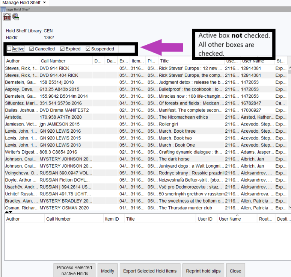Click the lower table Call Number header

coord(74,219)
